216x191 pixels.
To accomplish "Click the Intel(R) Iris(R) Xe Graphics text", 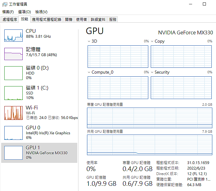I will coord(48,133).
